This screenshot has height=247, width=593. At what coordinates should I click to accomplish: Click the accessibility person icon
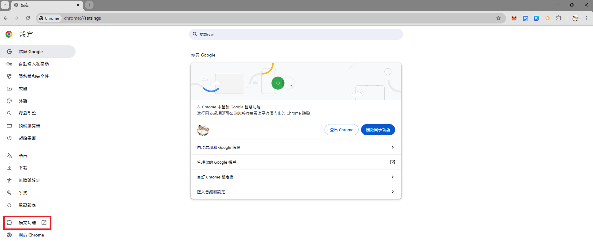click(9, 180)
